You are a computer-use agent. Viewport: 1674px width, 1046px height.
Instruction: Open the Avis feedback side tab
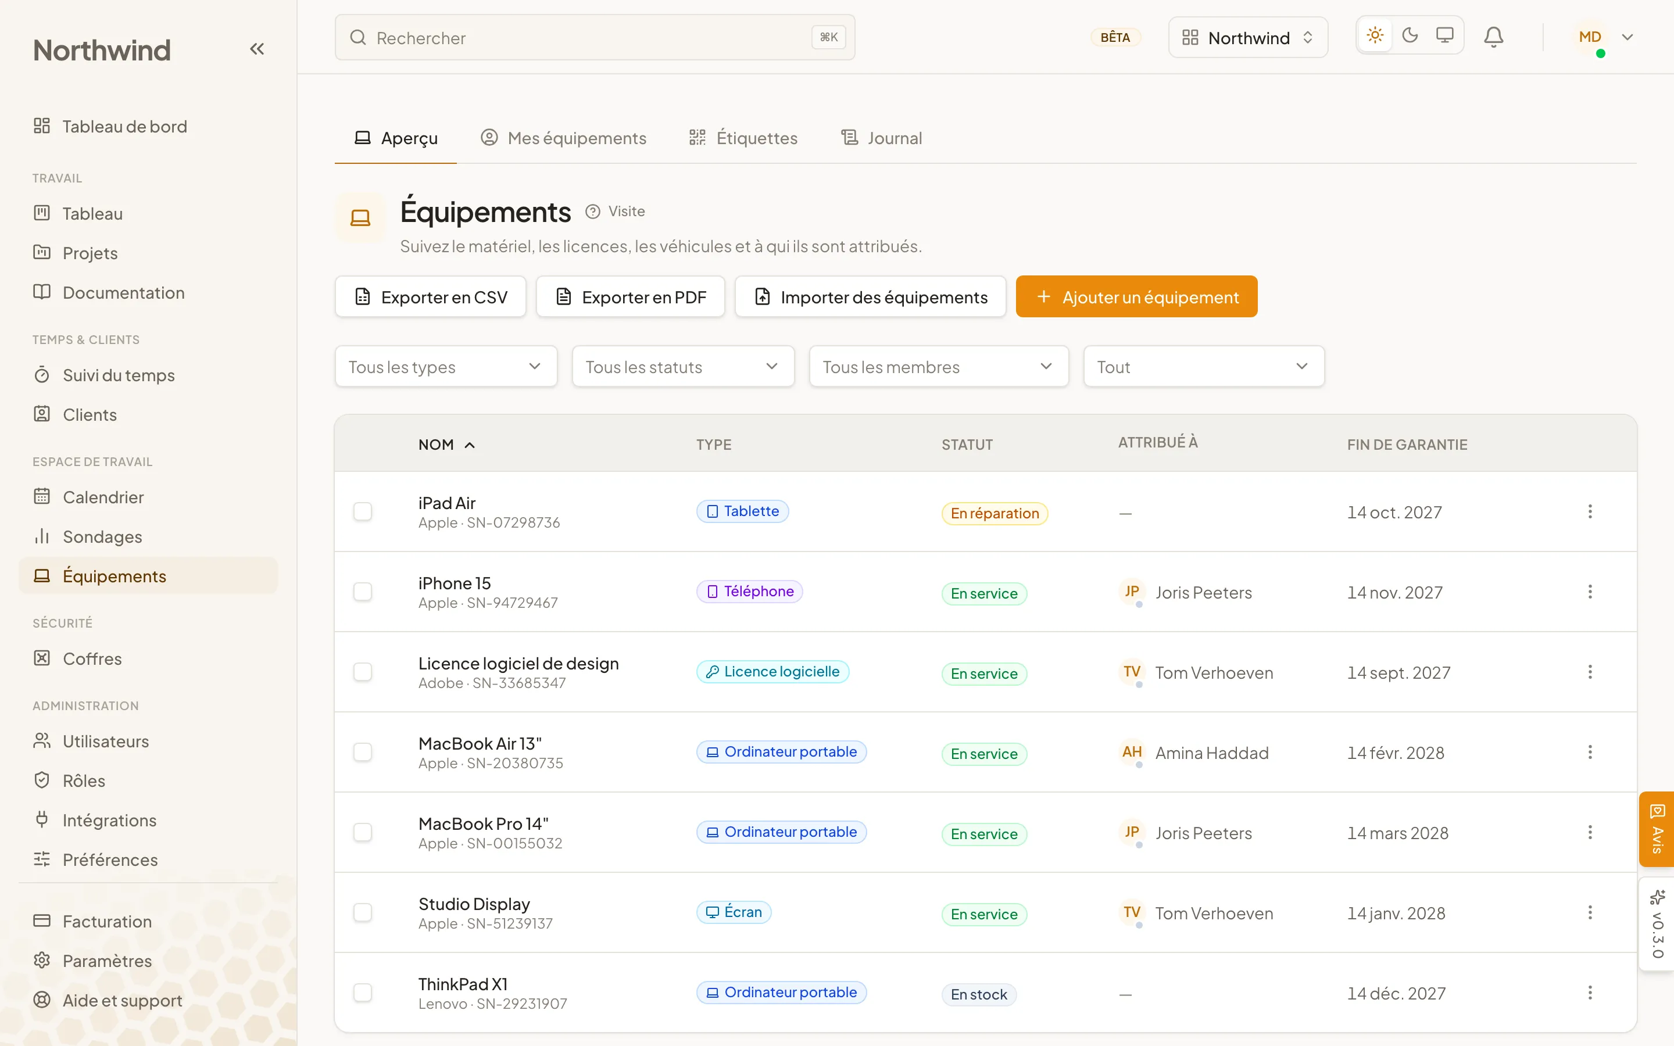click(1657, 829)
